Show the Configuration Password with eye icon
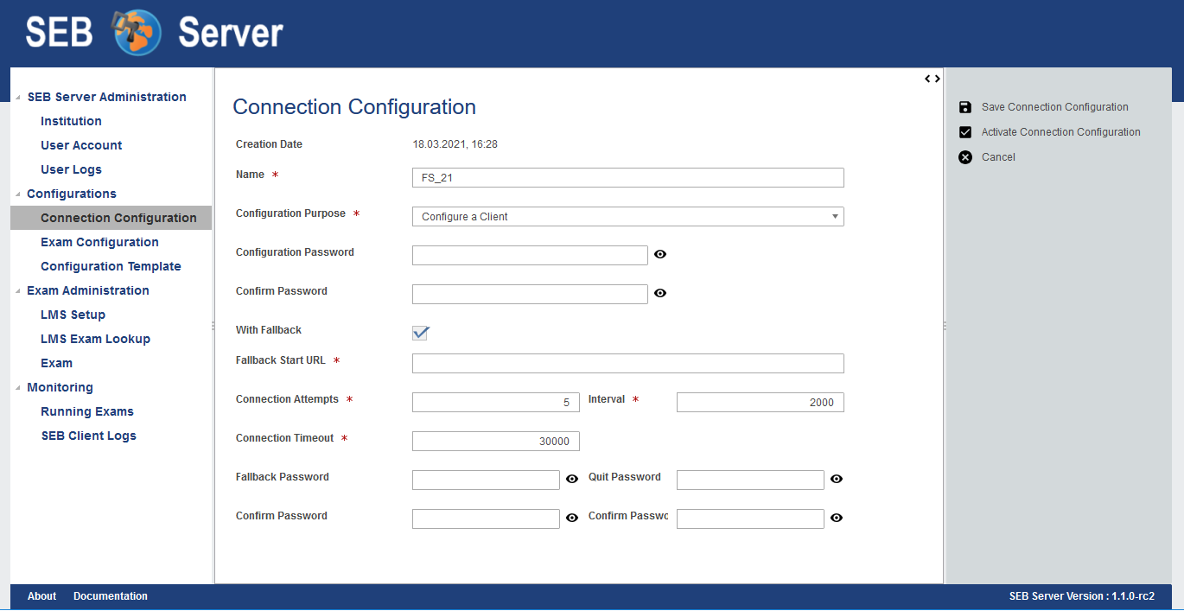1184x611 pixels. (x=660, y=254)
